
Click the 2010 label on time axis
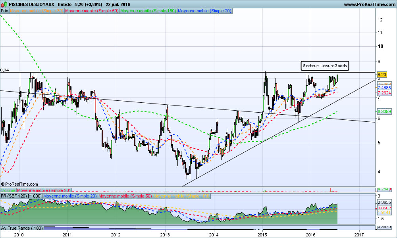tap(19, 235)
